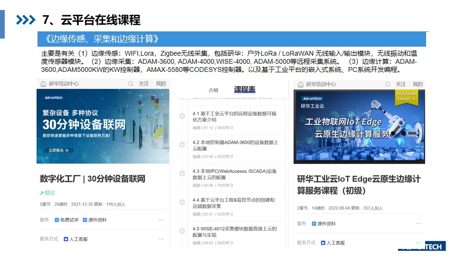
Task: Click search icon in right course header
Action: coord(388,84)
